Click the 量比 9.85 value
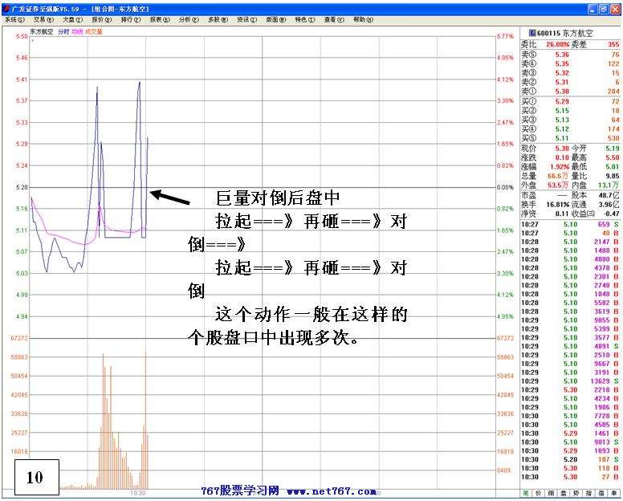The height and width of the screenshot is (501, 623). click(x=613, y=176)
